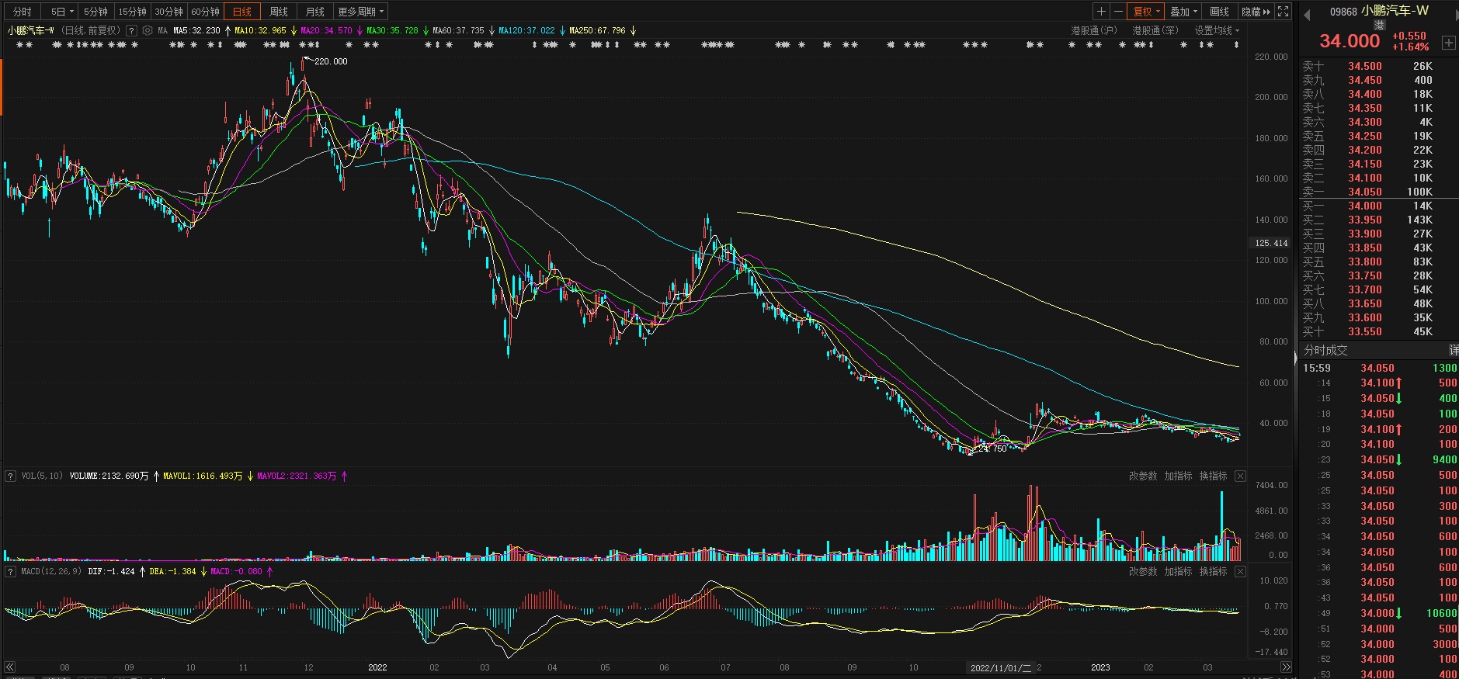Click the zoom in plus button
Viewport: 1459px width, 679px height.
coord(1101,12)
